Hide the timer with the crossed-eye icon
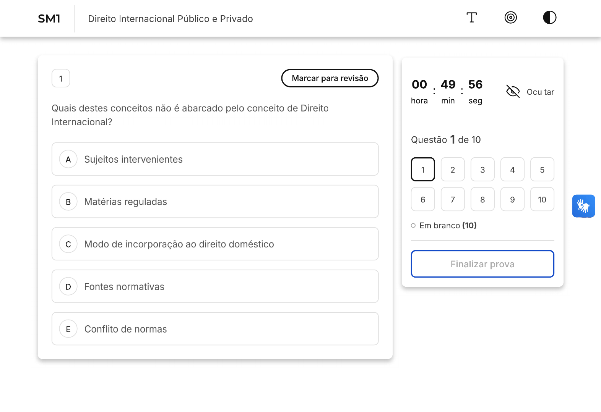Viewport: 601px width, 412px height. point(513,92)
